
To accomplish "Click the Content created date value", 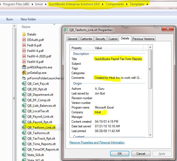I will (x=106, y=122).
